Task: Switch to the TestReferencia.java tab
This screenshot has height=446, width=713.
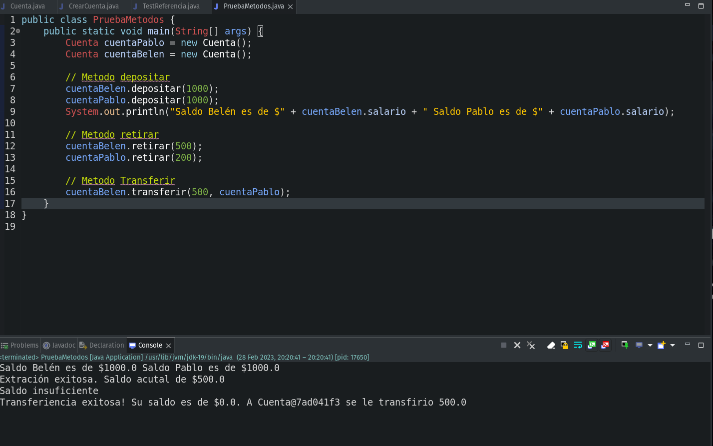Action: coord(171,6)
